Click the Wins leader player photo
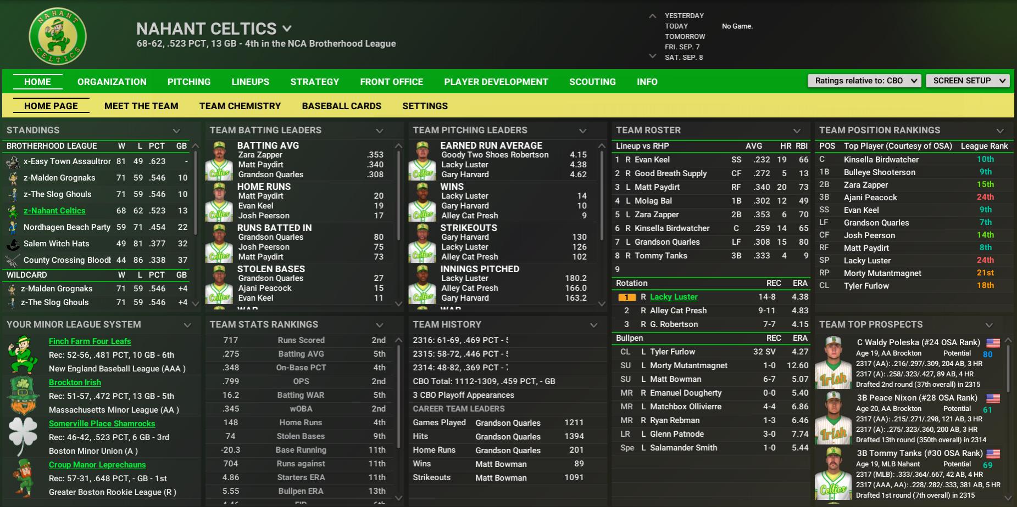Image resolution: width=1017 pixels, height=507 pixels. 423,202
